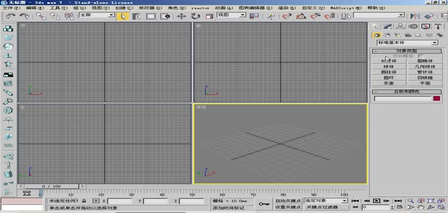This screenshot has width=448, height=213.
Task: Toggle the selection lock padlock icon
Action: tap(84, 201)
